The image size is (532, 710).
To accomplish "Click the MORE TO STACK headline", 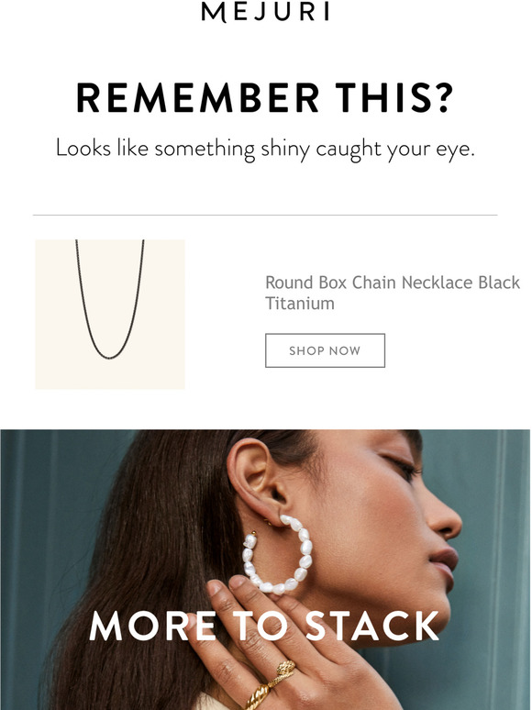I will coord(265,626).
